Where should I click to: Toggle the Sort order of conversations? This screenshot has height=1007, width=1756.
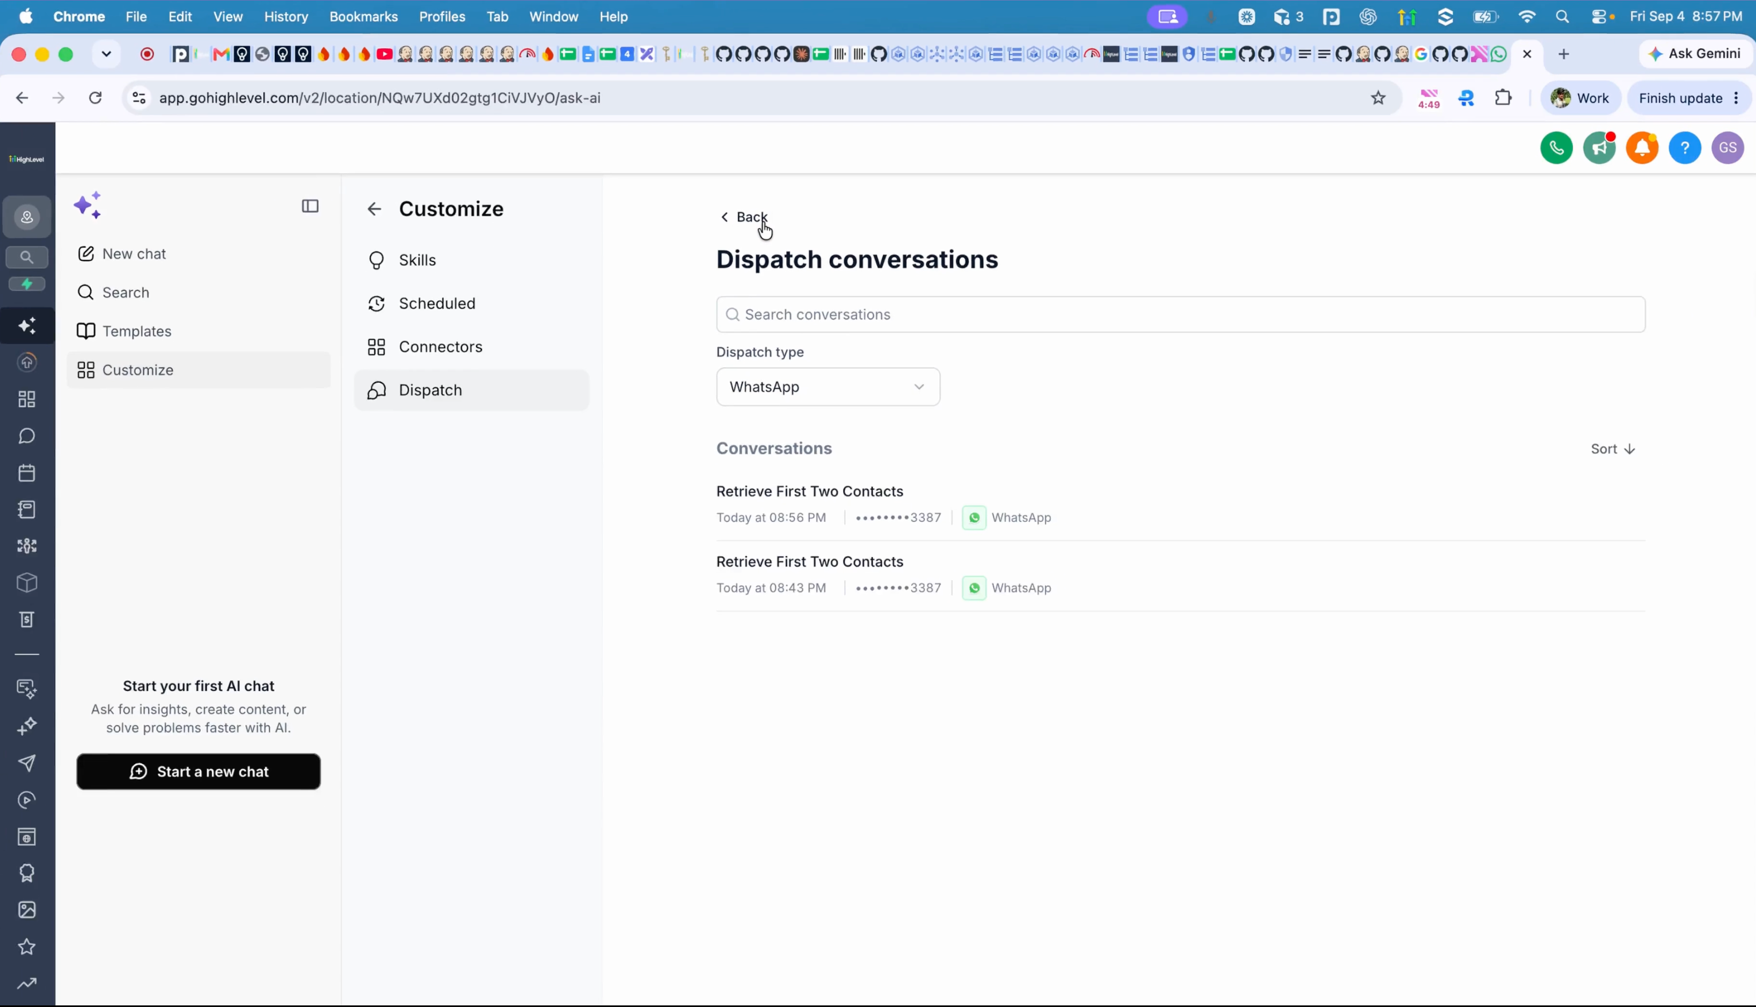tap(1612, 449)
